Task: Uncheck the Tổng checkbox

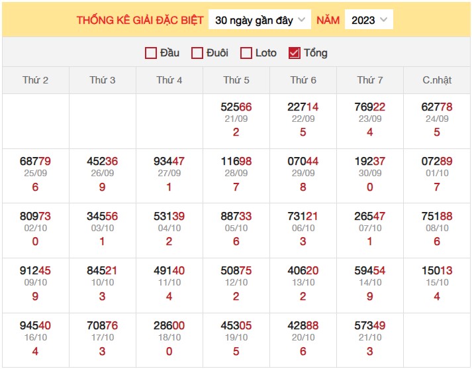Action: click(295, 53)
